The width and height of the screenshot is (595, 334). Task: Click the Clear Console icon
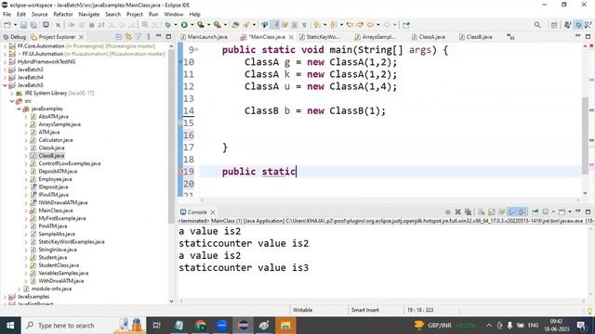click(x=482, y=212)
